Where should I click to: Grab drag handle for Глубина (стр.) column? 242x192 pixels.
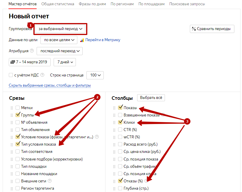click(114, 188)
